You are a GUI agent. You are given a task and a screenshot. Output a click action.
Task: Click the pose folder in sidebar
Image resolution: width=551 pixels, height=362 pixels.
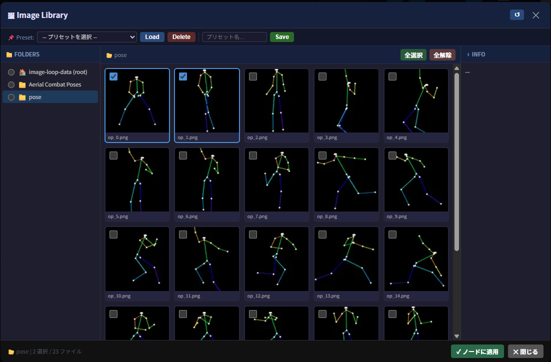coord(50,97)
